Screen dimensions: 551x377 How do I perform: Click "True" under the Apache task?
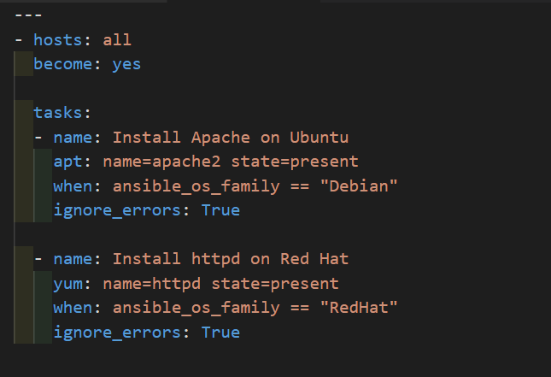(220, 209)
